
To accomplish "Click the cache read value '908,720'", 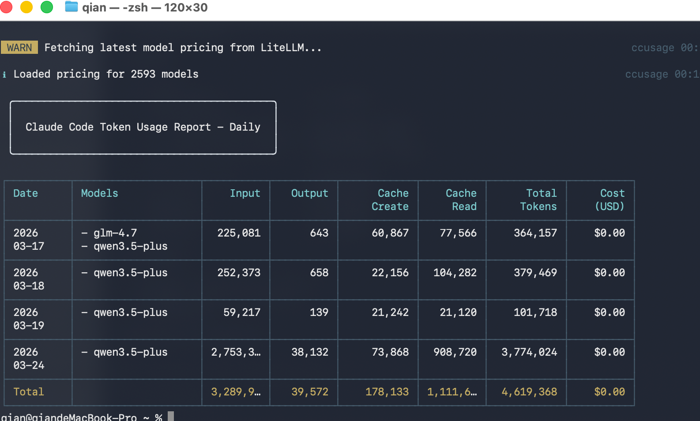I will click(455, 352).
